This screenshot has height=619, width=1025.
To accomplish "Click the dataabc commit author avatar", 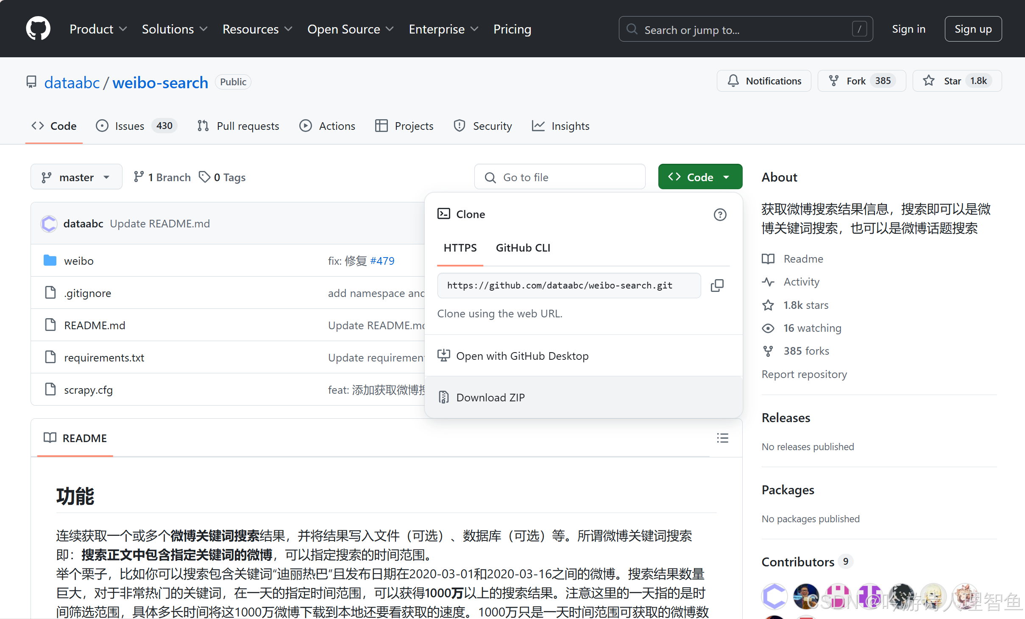I will 49,224.
